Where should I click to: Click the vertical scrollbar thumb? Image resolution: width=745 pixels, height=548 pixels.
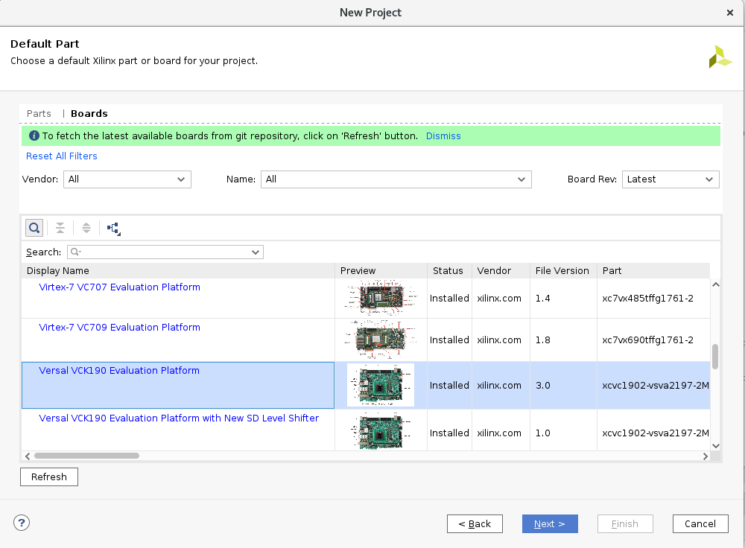coord(715,357)
